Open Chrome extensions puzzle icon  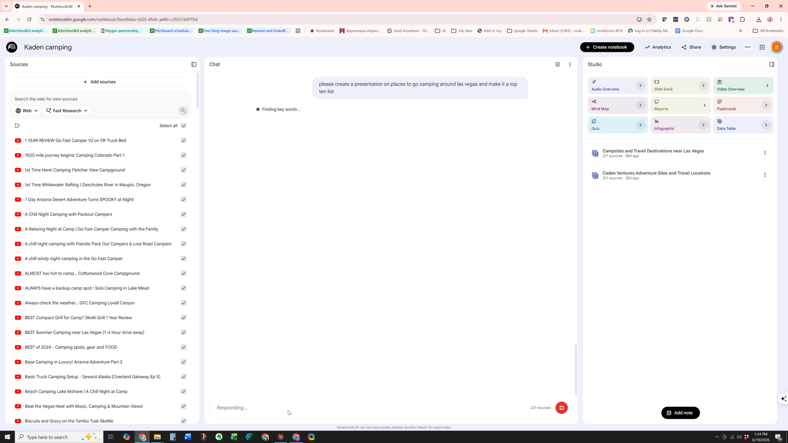(742, 20)
